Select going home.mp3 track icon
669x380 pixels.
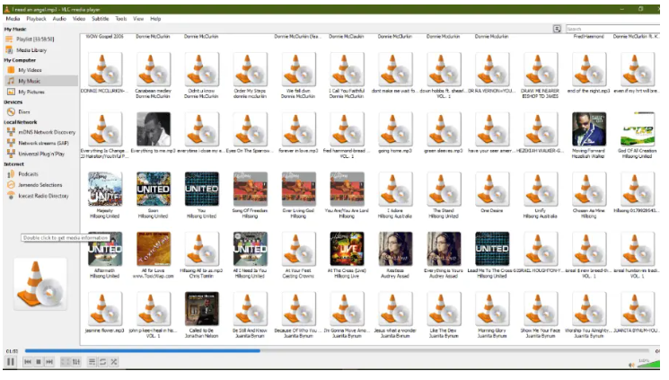tap(395, 129)
